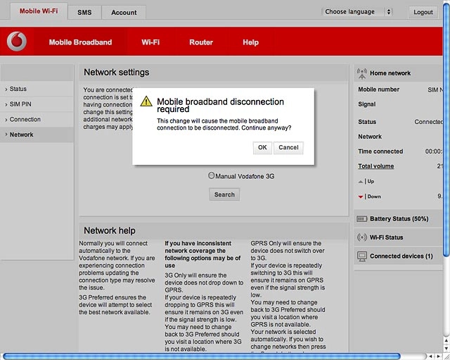Click the Search button
The width and height of the screenshot is (450, 360).
pyautogui.click(x=224, y=194)
